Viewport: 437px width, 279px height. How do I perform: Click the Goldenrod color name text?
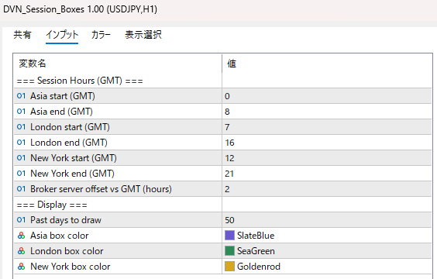259,267
